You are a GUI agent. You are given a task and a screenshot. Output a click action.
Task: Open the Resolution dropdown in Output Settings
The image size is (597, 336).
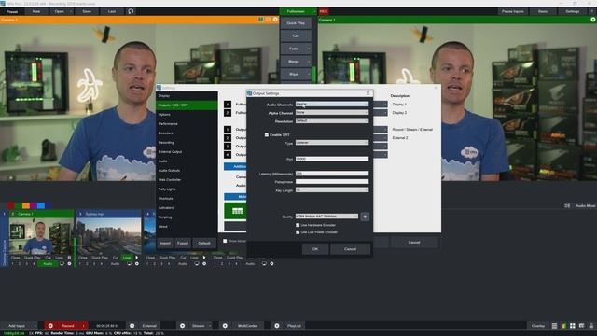coord(332,120)
